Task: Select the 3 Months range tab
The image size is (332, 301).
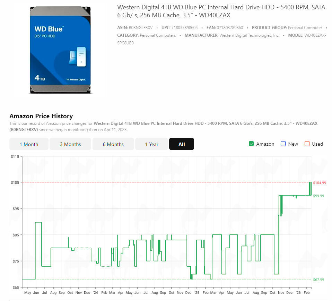Action: point(70,144)
